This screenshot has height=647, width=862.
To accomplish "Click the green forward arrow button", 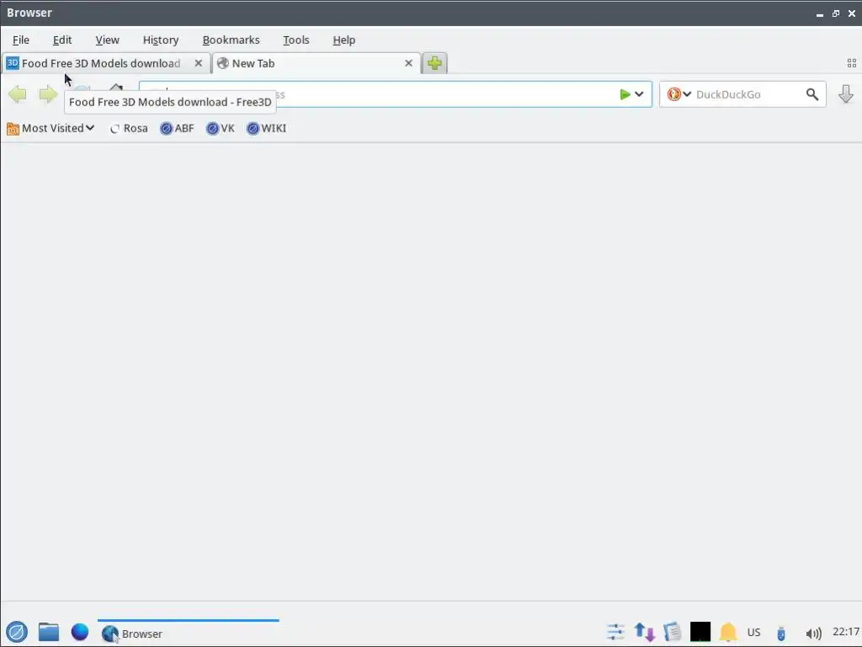I will tap(48, 94).
